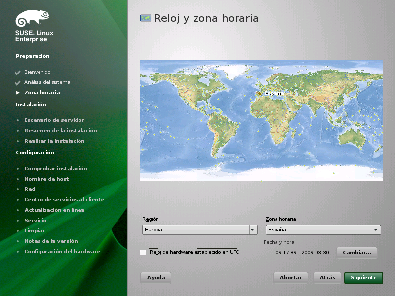
Task: Select Escenario de servidor in sidebar
Action: (54, 120)
